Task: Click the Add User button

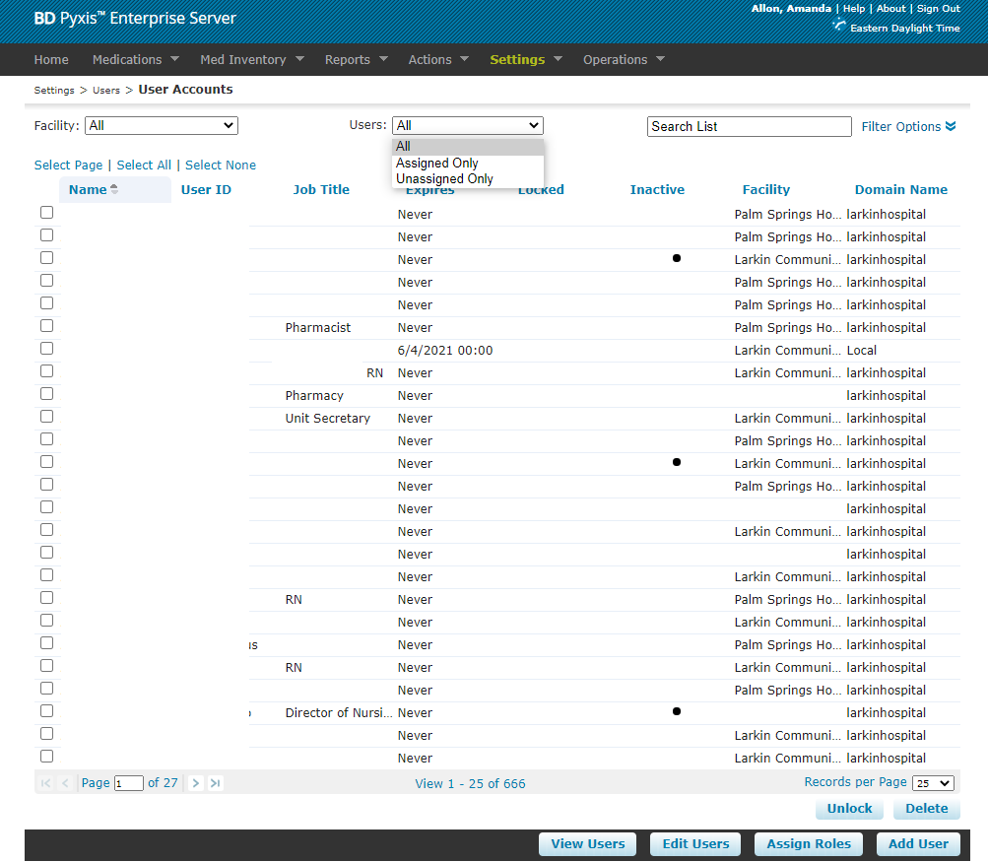Action: pyautogui.click(x=918, y=844)
